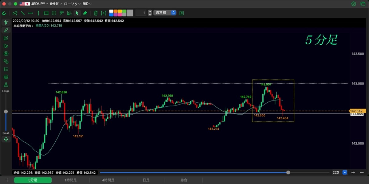Select the vertical line drawing tool
Image resolution: width=369 pixels, height=184 pixels.
[38, 13]
